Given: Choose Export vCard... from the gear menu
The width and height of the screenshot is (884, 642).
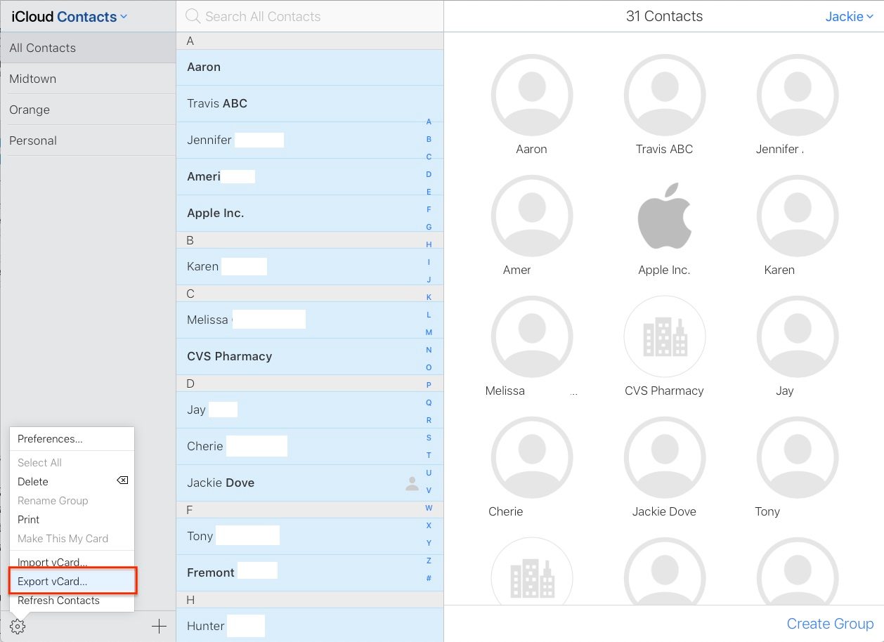Looking at the screenshot, I should coord(72,582).
